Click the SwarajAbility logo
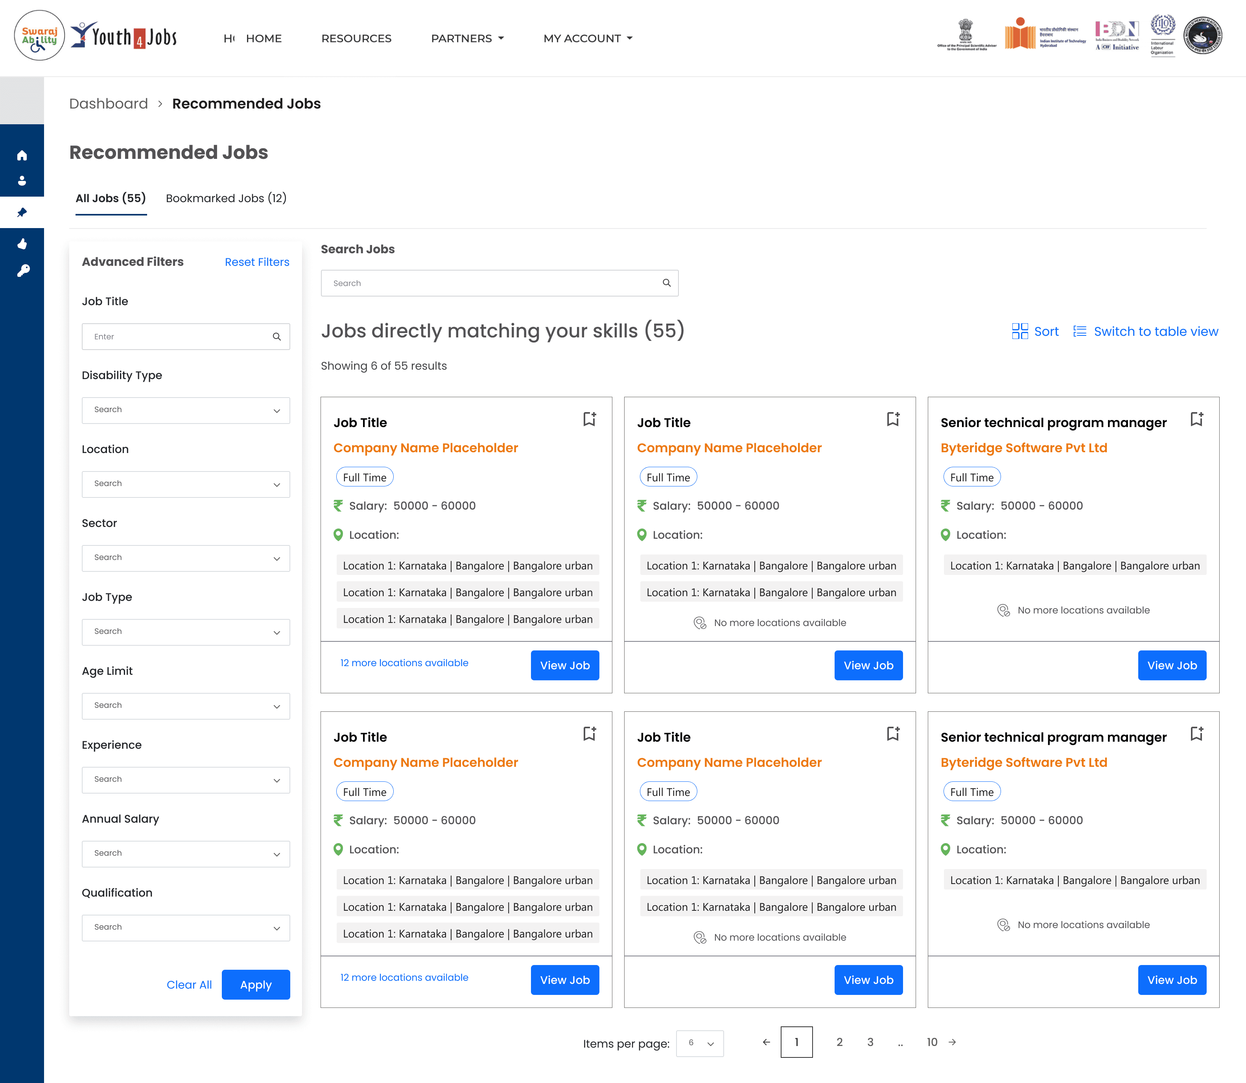Image resolution: width=1246 pixels, height=1083 pixels. pyautogui.click(x=39, y=36)
